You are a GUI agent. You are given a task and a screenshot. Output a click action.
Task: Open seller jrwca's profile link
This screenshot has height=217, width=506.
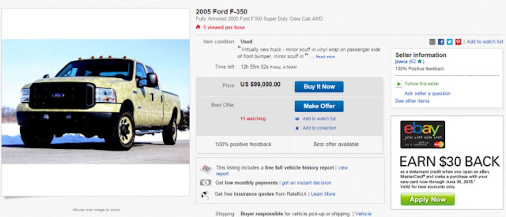401,61
